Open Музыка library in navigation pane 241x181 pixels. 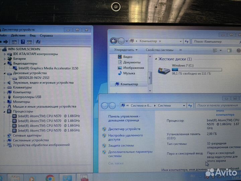pos(129,73)
